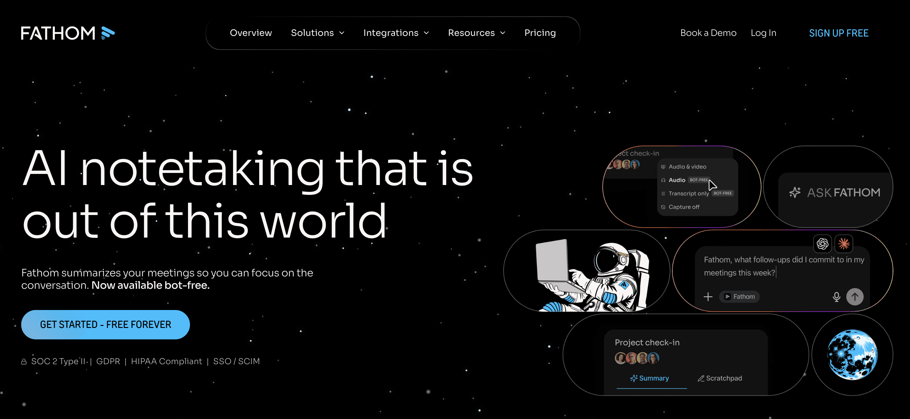Click the Capture off crossed-circle icon
Screen dimensions: 910x419
pos(663,207)
